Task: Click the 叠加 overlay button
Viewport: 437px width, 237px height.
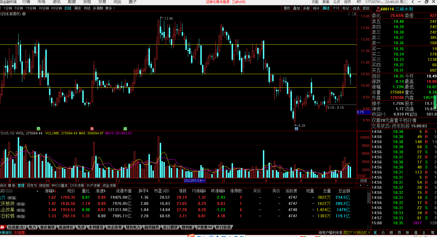Action: (x=297, y=8)
